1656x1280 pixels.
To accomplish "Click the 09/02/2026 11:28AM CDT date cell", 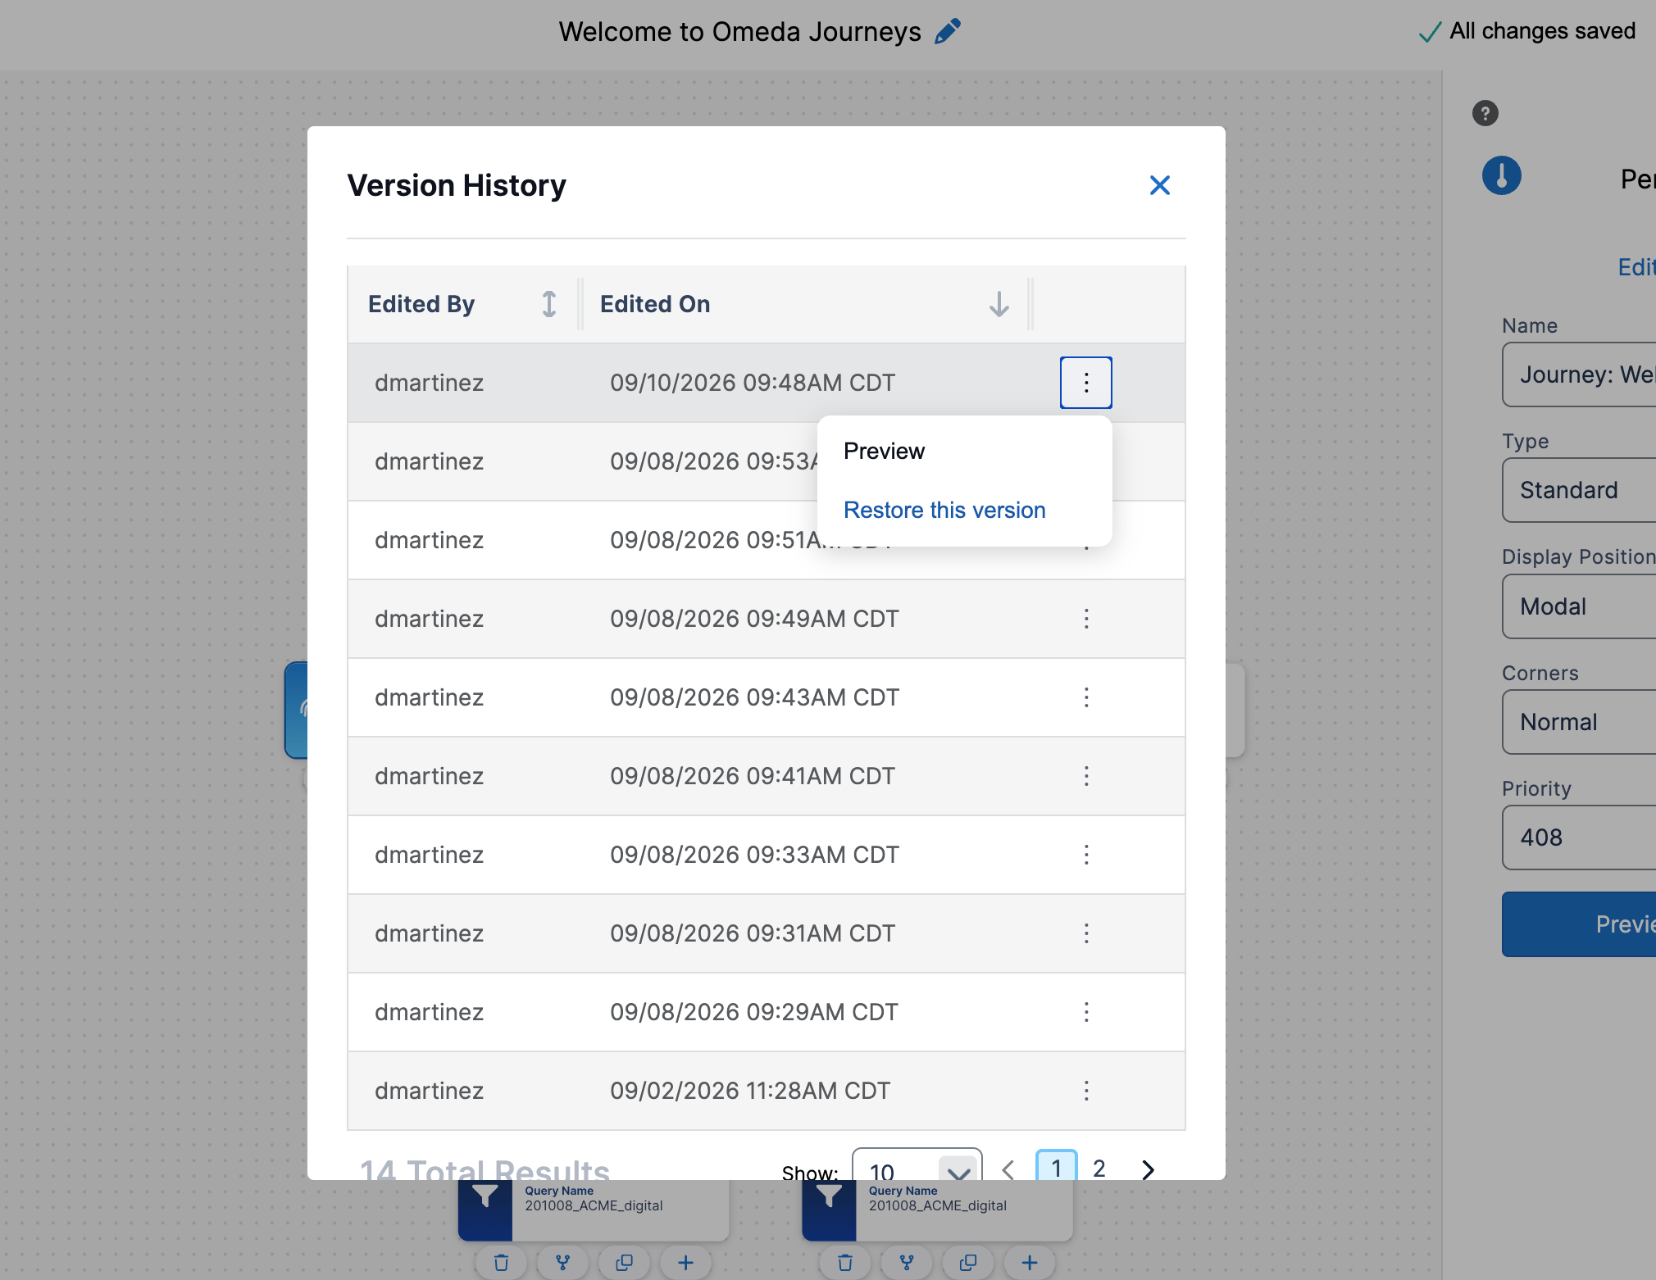I will coord(750,1091).
